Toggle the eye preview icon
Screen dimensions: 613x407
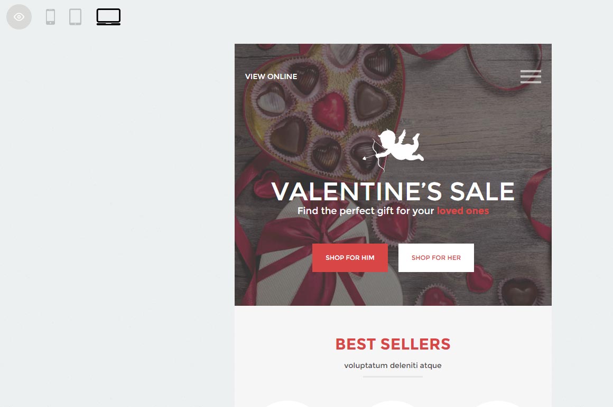click(x=19, y=17)
